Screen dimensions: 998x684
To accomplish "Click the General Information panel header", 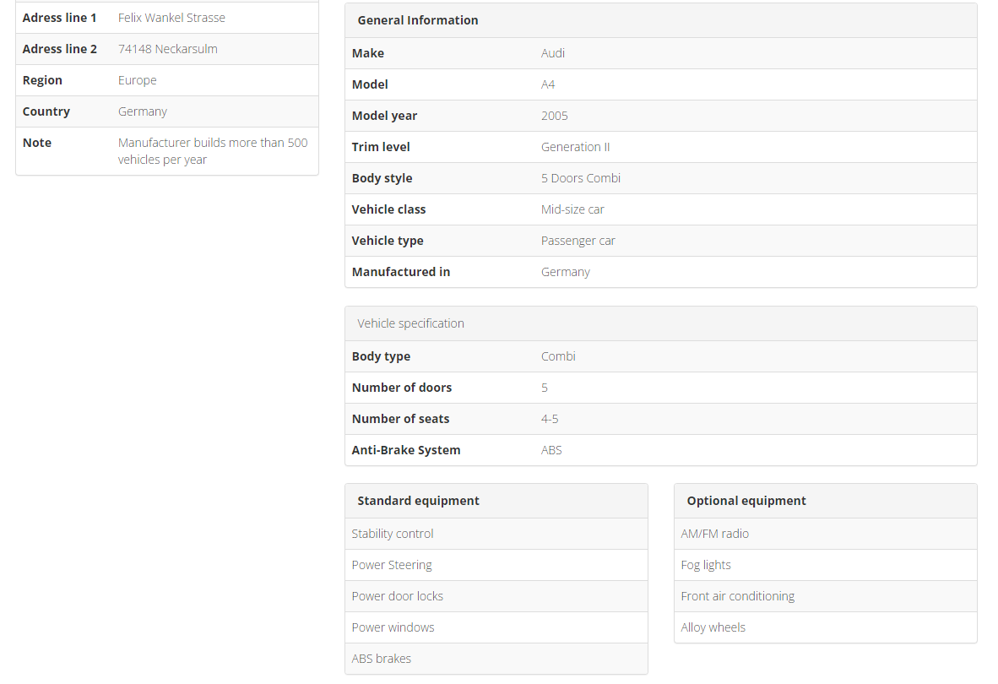I will click(x=418, y=20).
